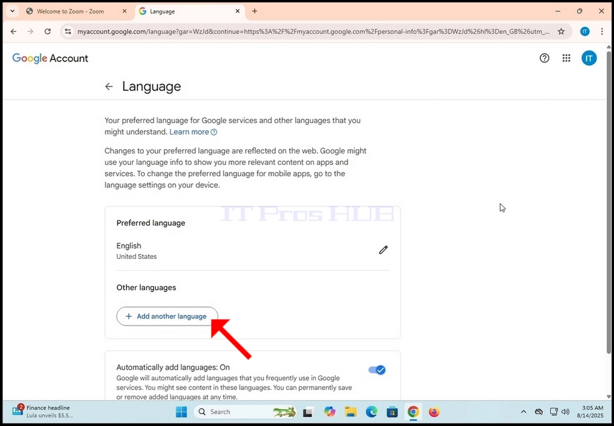Open Chrome three-dot menu
This screenshot has width=614, height=426.
pos(602,31)
